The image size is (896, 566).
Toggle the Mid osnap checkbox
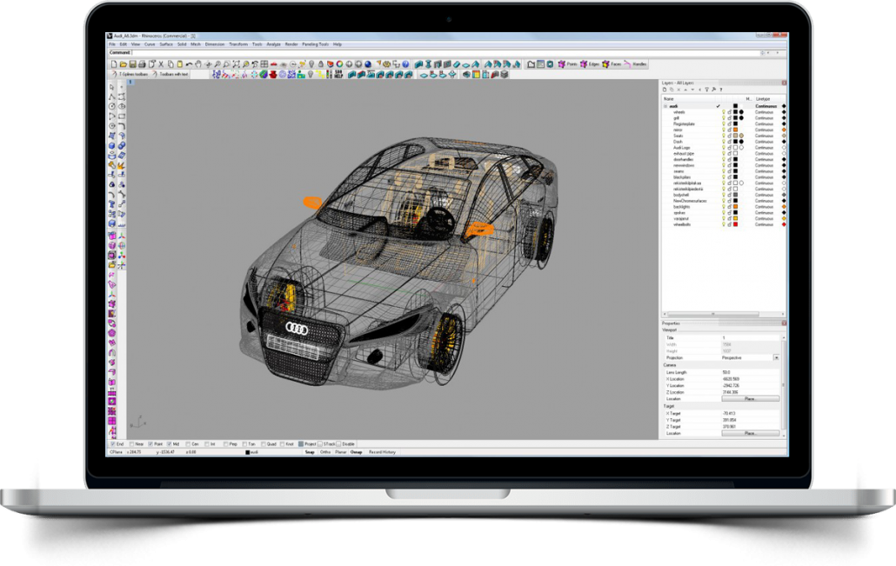[x=169, y=443]
